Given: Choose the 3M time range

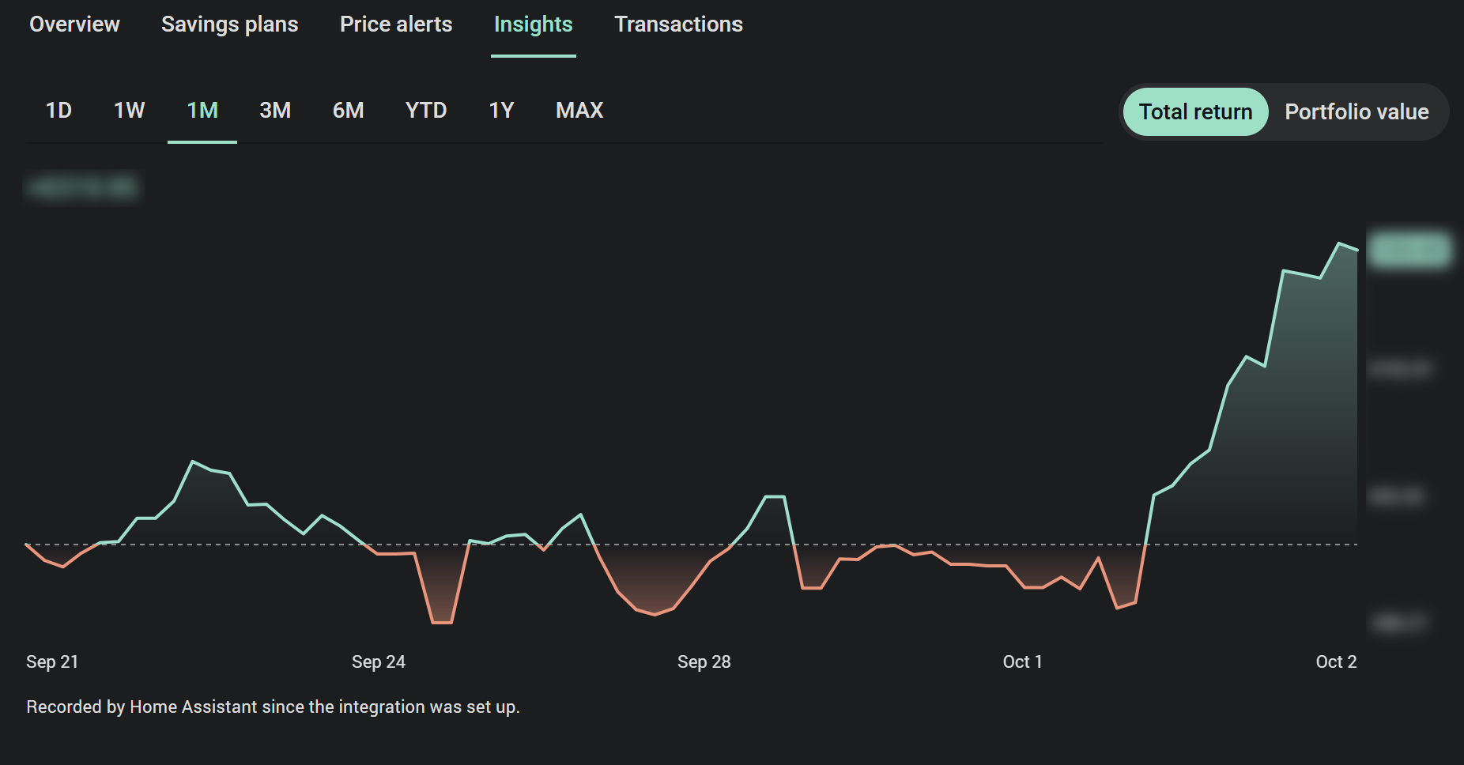Looking at the screenshot, I should coord(275,111).
